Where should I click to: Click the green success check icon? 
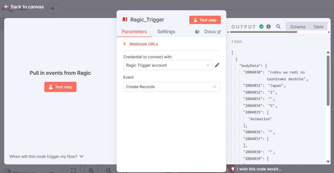tap(261, 26)
